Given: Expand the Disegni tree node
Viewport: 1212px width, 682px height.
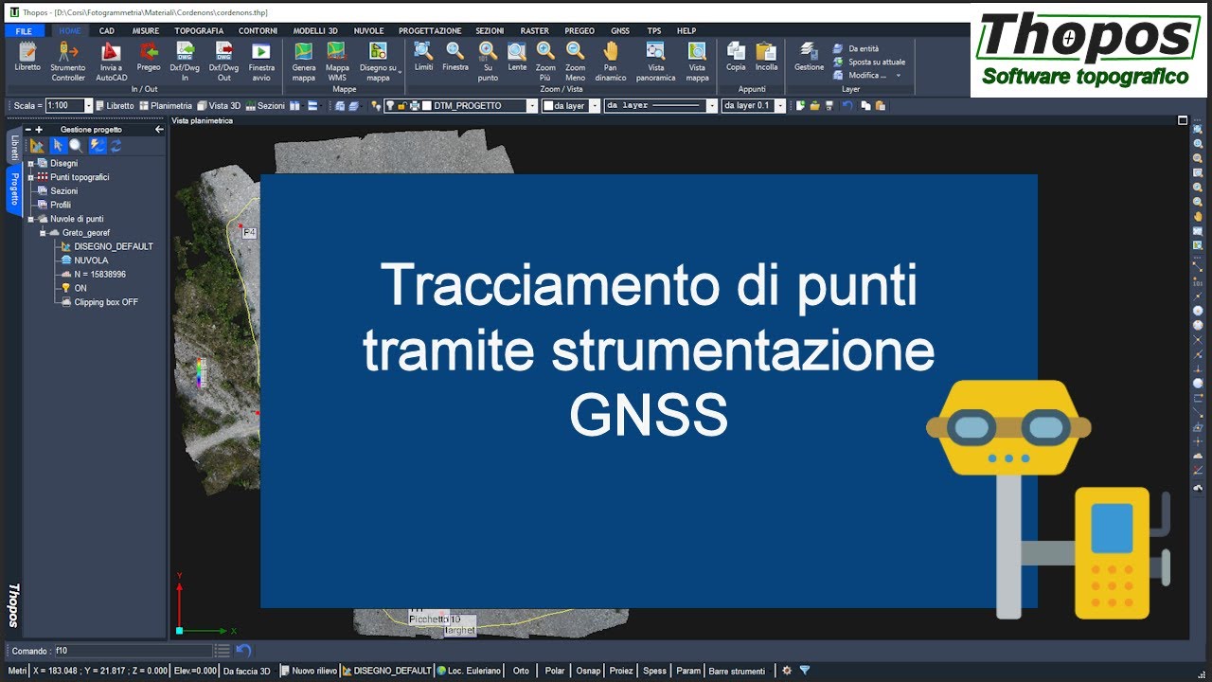Looking at the screenshot, I should (x=30, y=163).
